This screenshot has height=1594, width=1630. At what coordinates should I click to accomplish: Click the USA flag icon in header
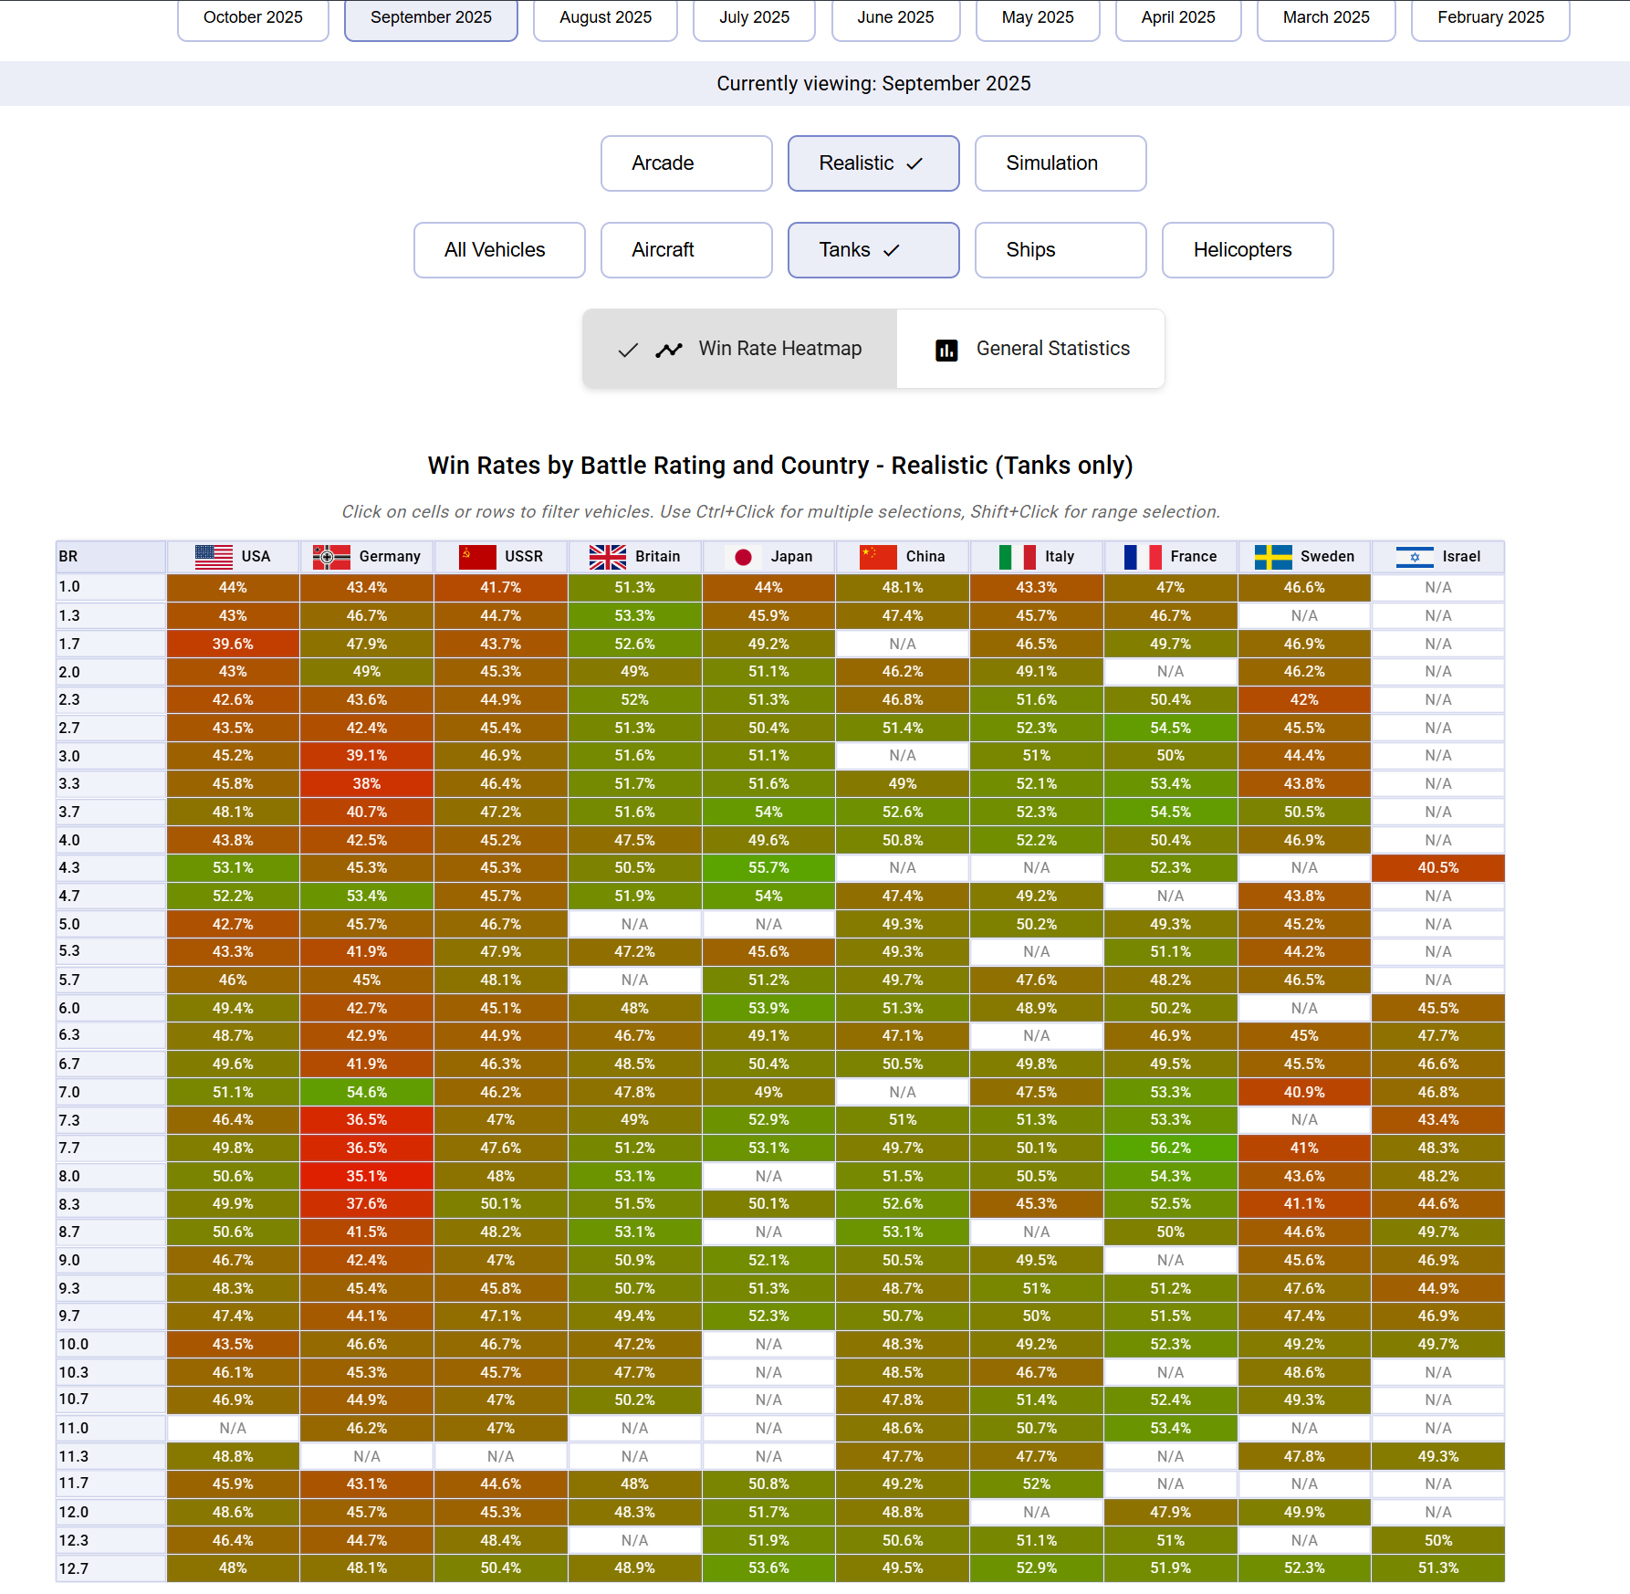(214, 556)
